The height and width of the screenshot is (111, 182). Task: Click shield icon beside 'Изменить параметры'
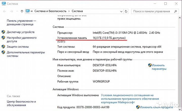point(150,65)
